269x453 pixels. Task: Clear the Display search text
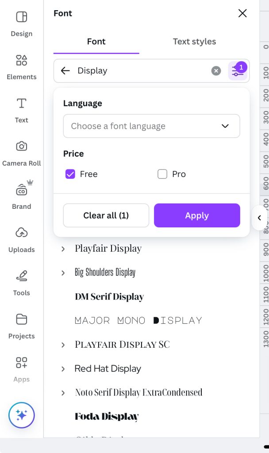tap(216, 71)
